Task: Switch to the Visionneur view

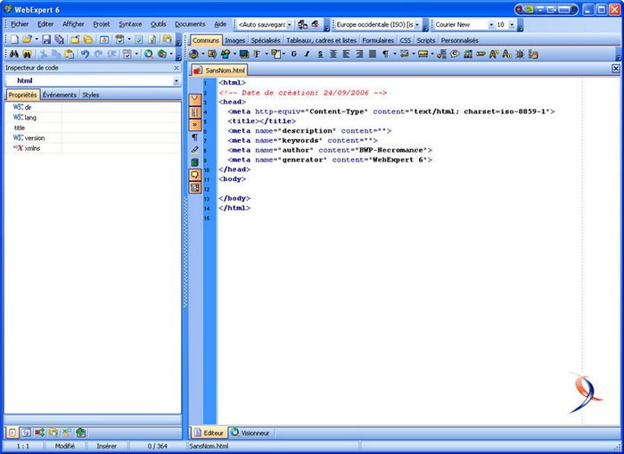Action: click(251, 433)
